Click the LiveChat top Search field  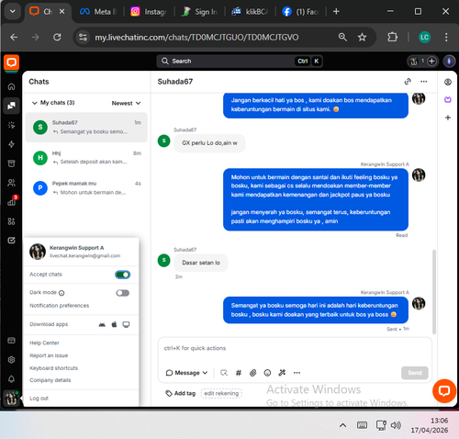coord(240,62)
